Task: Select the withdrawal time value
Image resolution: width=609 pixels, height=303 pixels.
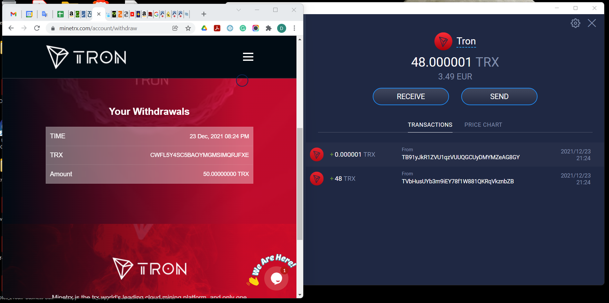Action: [x=219, y=136]
